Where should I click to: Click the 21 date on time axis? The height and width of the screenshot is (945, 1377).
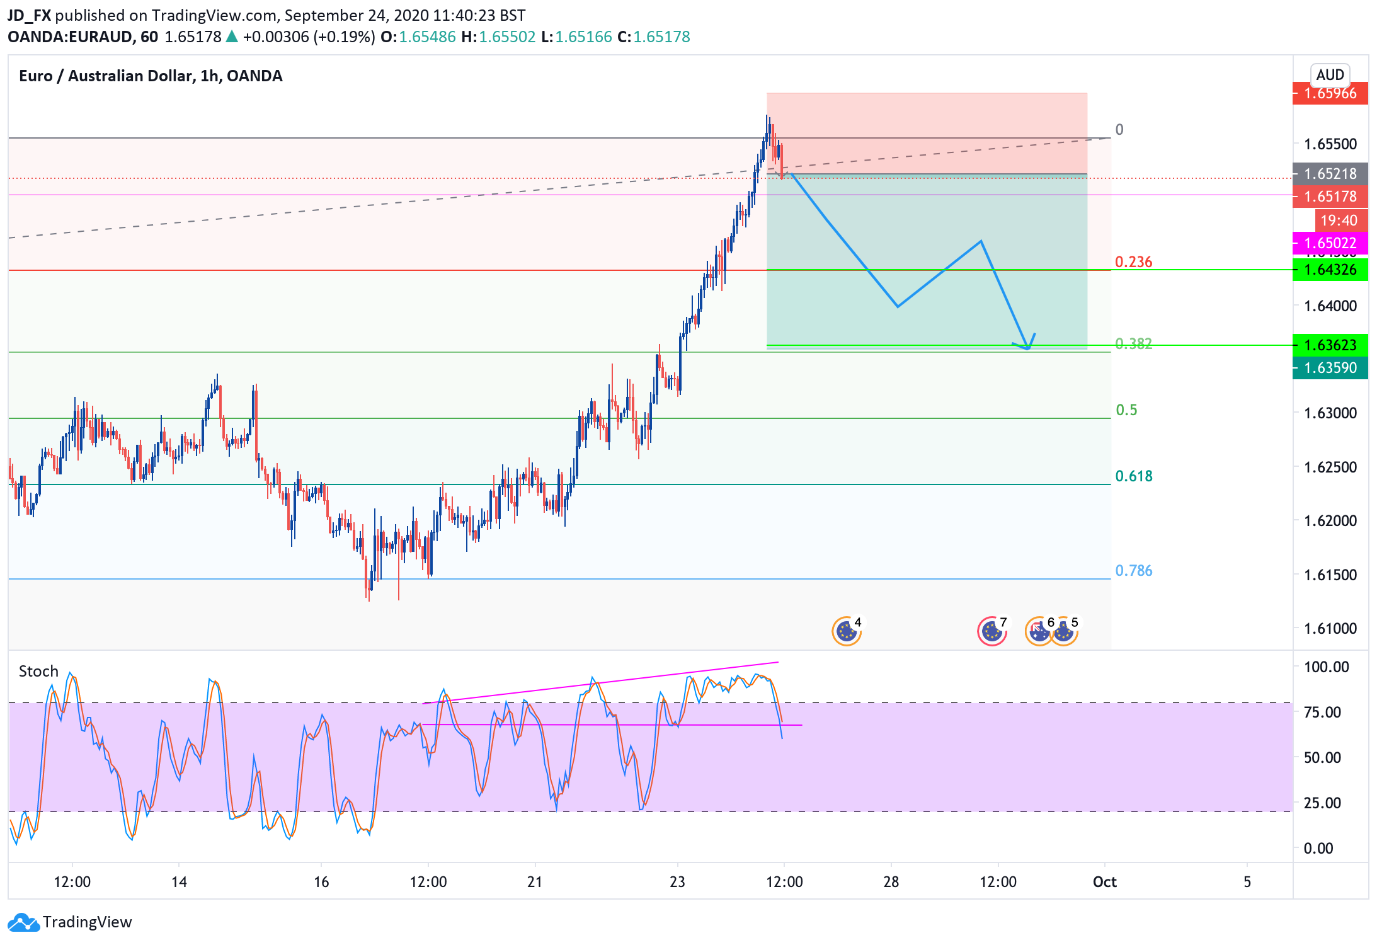[535, 882]
